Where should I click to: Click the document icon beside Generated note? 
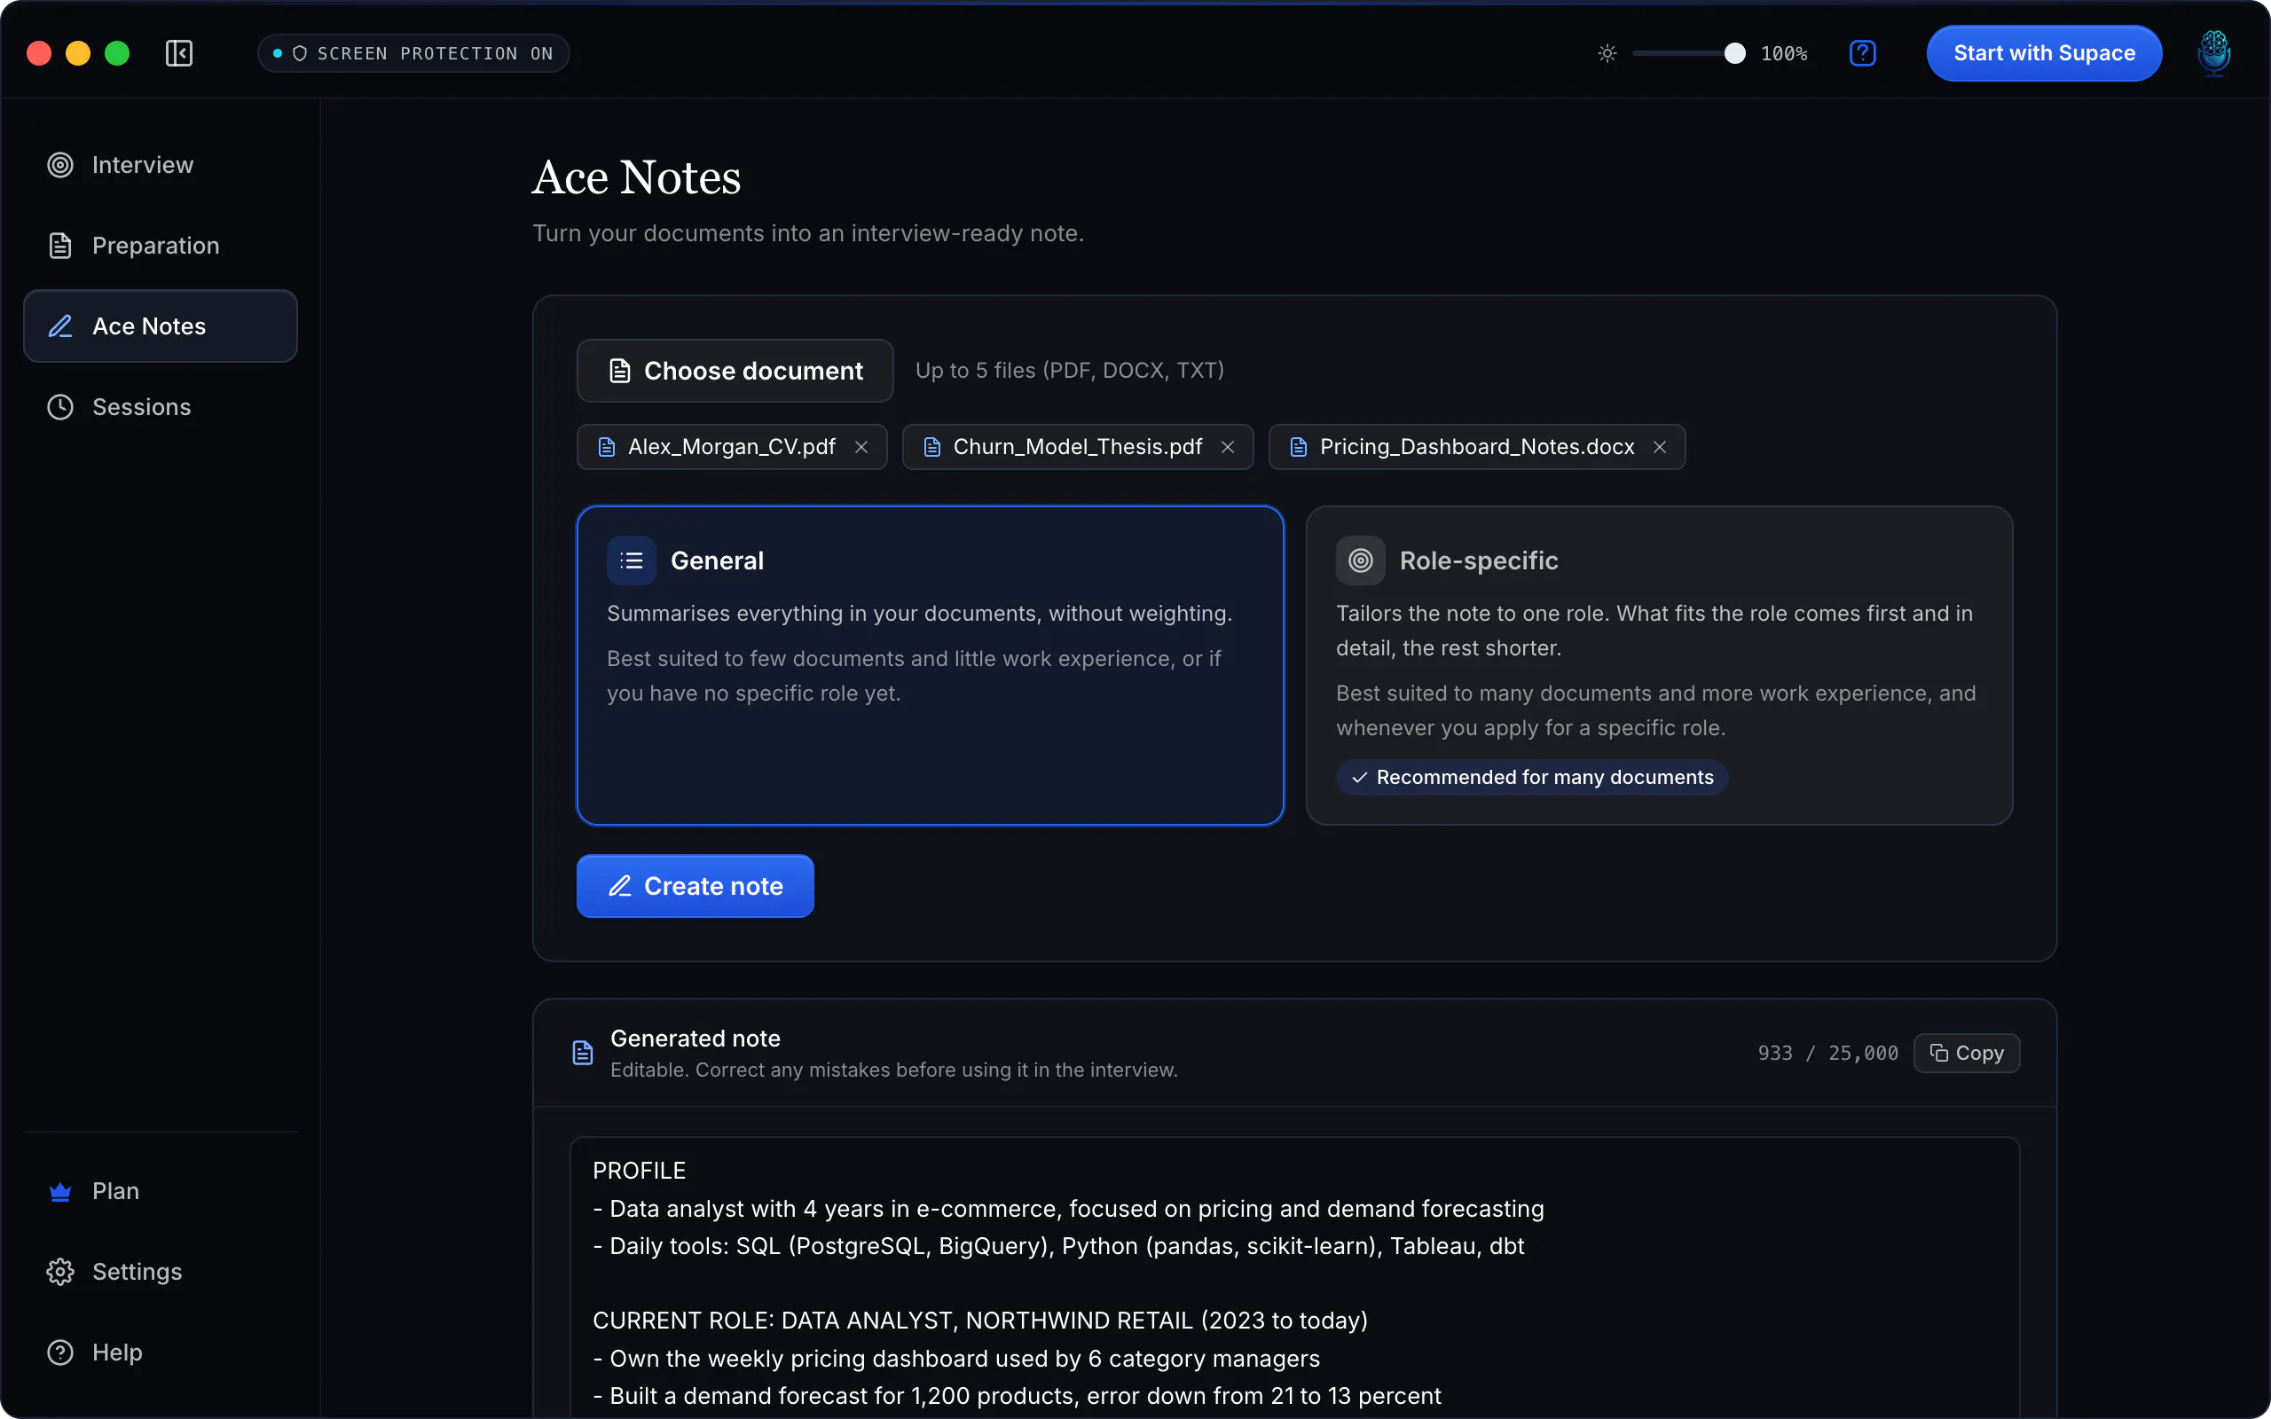click(x=583, y=1053)
